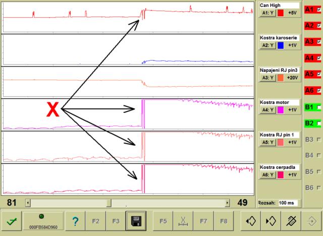Enable channel B5 checkbox
The image size is (323, 236).
tap(319, 171)
